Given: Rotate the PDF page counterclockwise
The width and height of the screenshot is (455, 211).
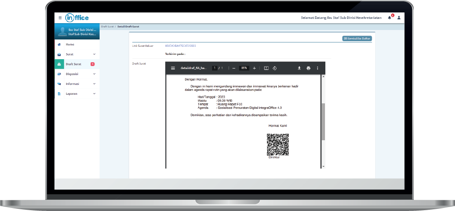Looking at the screenshot, I should 274,68.
